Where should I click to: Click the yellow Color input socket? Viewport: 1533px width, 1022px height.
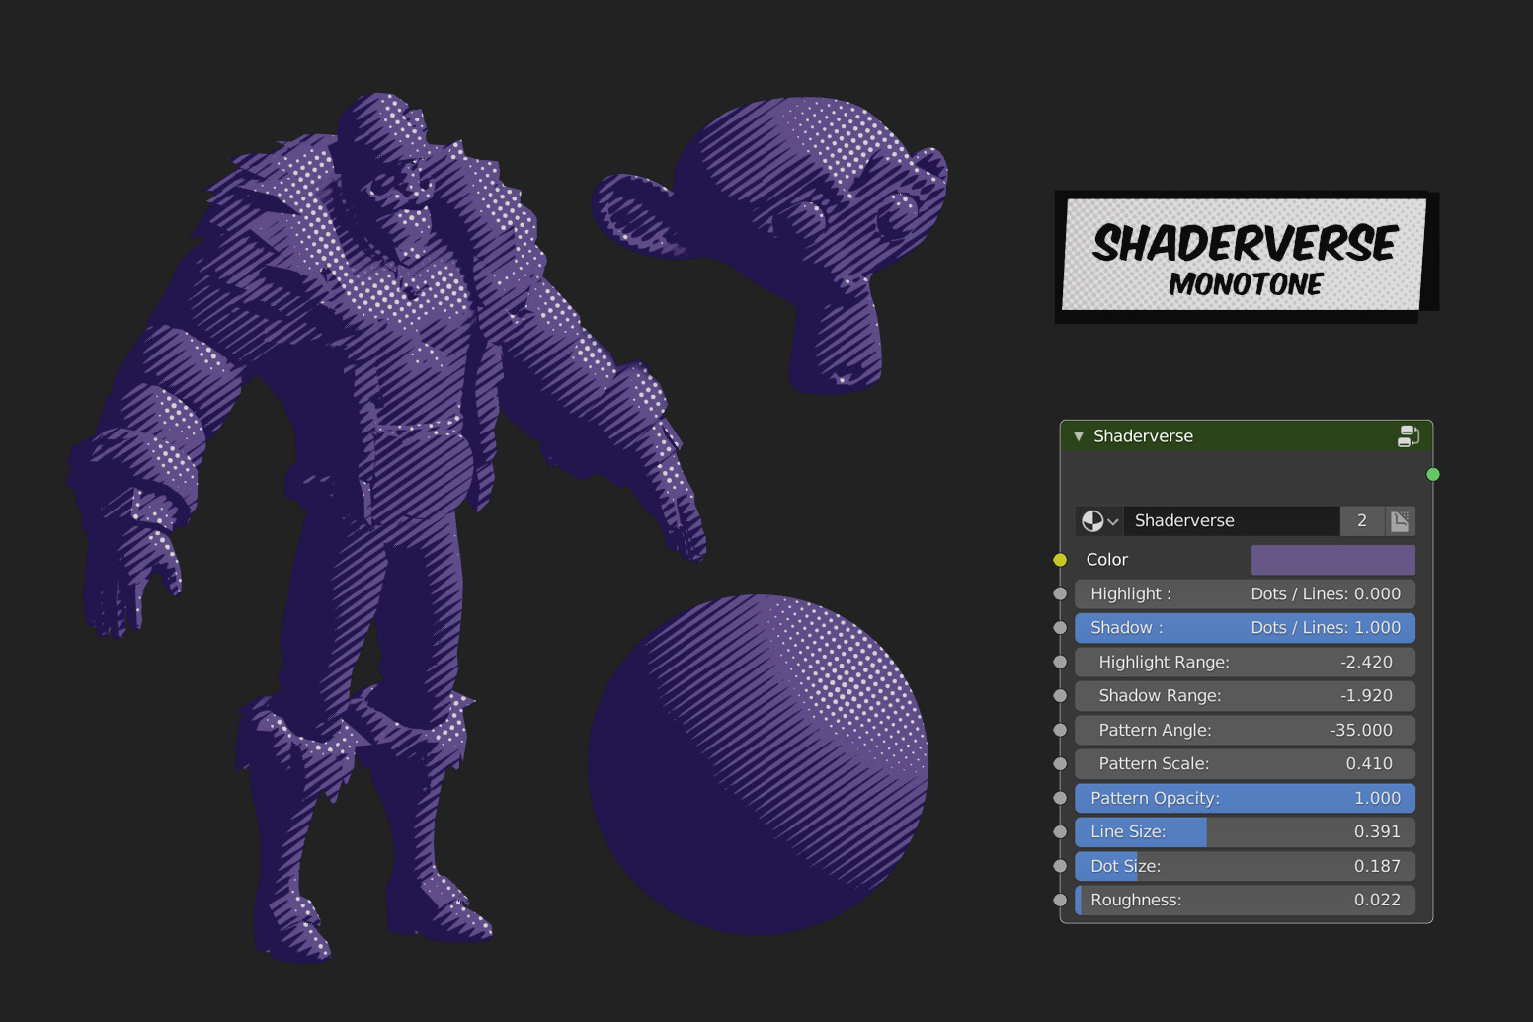click(1060, 560)
